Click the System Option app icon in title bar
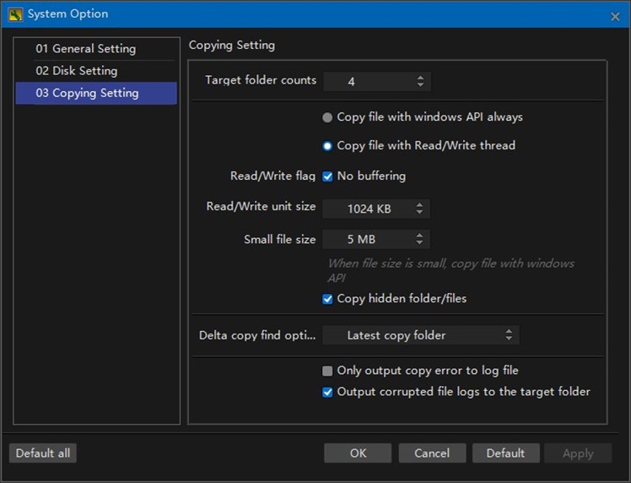 click(x=15, y=14)
